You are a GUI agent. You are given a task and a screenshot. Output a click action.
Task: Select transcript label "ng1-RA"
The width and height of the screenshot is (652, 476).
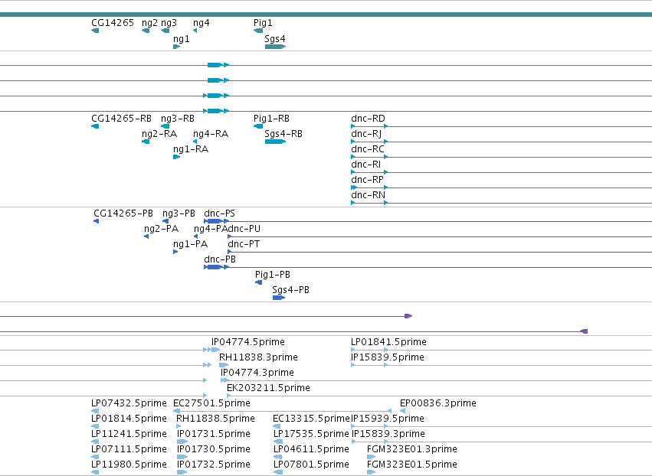pyautogui.click(x=191, y=149)
